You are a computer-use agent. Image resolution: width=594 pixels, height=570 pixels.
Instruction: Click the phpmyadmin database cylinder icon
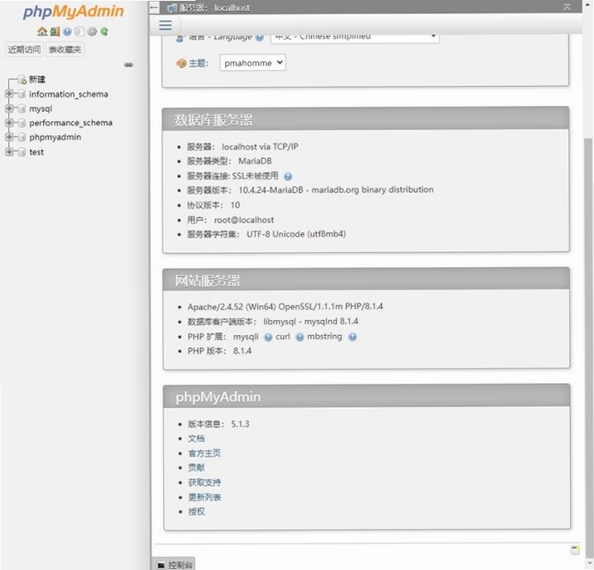tap(22, 137)
